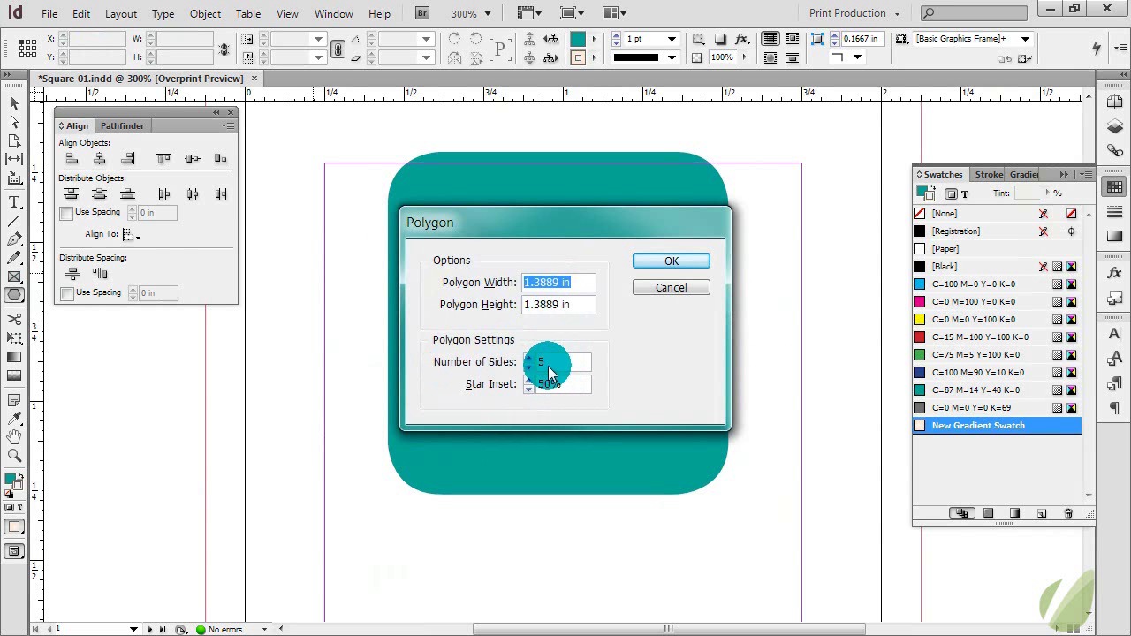Image resolution: width=1131 pixels, height=636 pixels.
Task: Click the Polygon Height input field
Action: tap(558, 305)
